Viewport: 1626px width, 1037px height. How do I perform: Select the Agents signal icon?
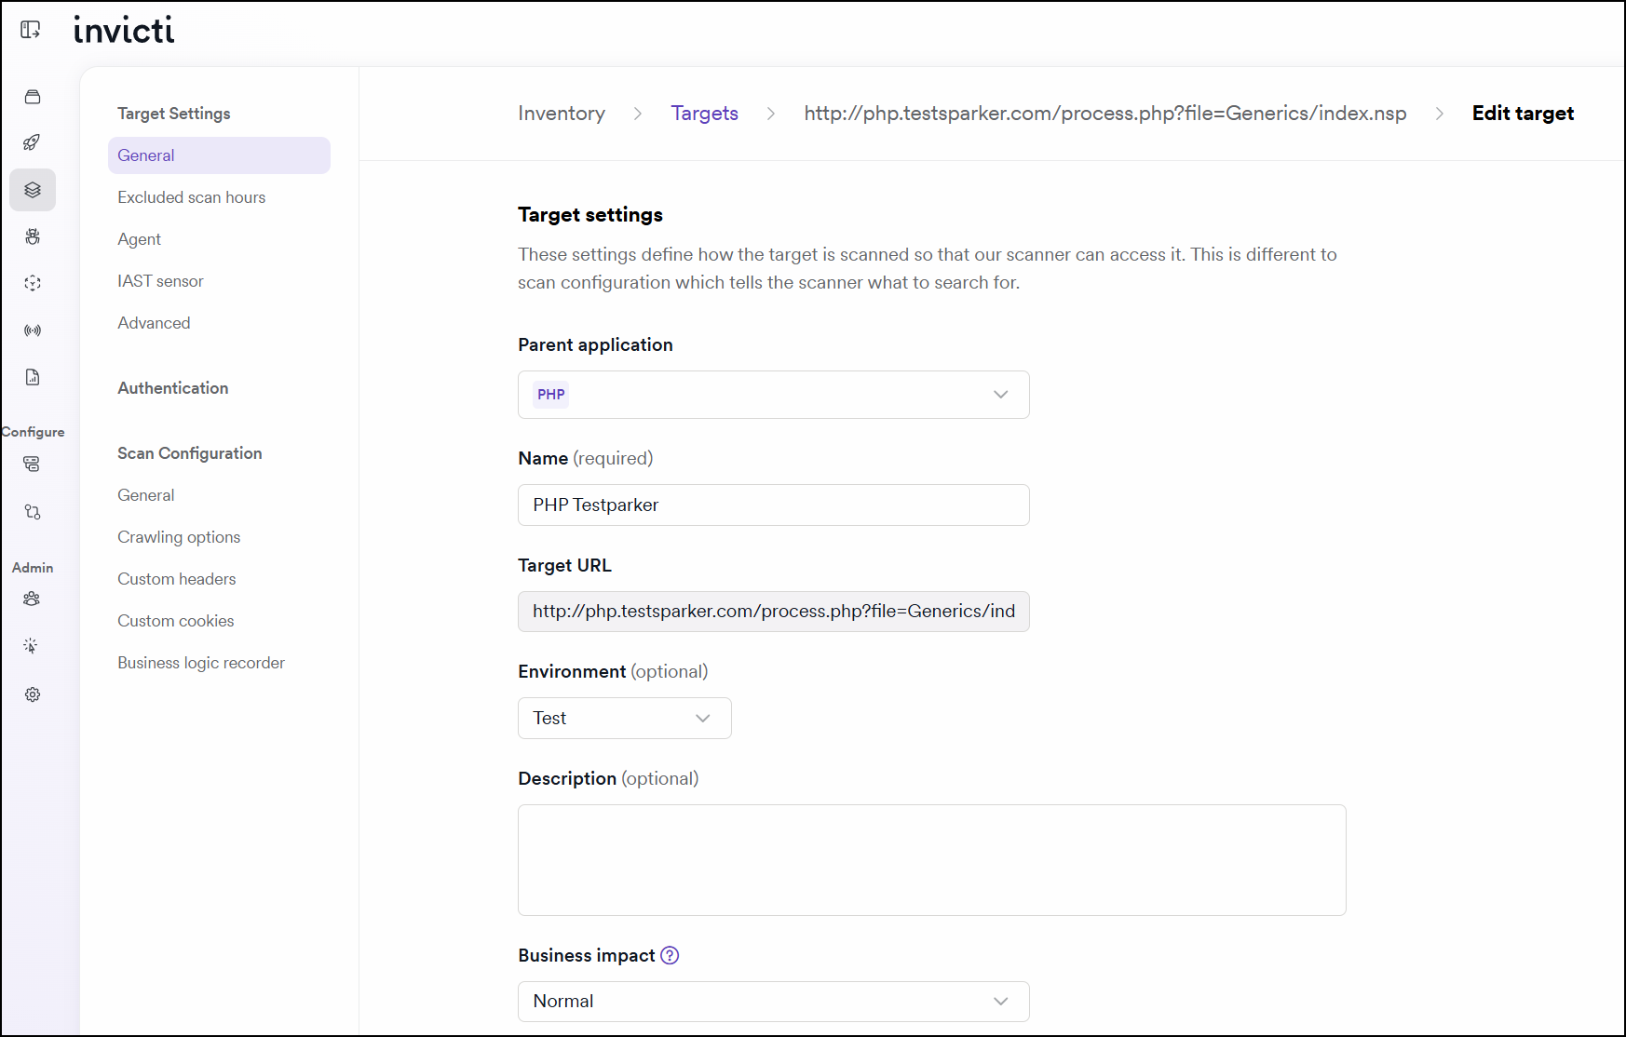(33, 330)
